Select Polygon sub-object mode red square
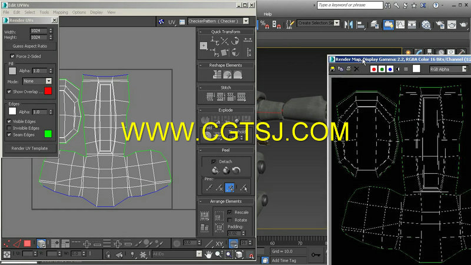The width and height of the screenshot is (471, 265). [27, 243]
